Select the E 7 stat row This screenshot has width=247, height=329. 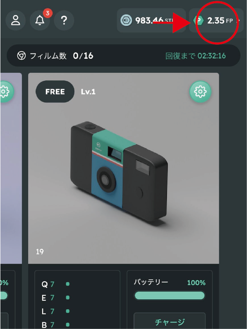tap(55, 298)
